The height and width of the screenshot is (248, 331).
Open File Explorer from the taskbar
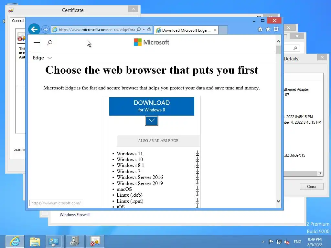point(35,242)
